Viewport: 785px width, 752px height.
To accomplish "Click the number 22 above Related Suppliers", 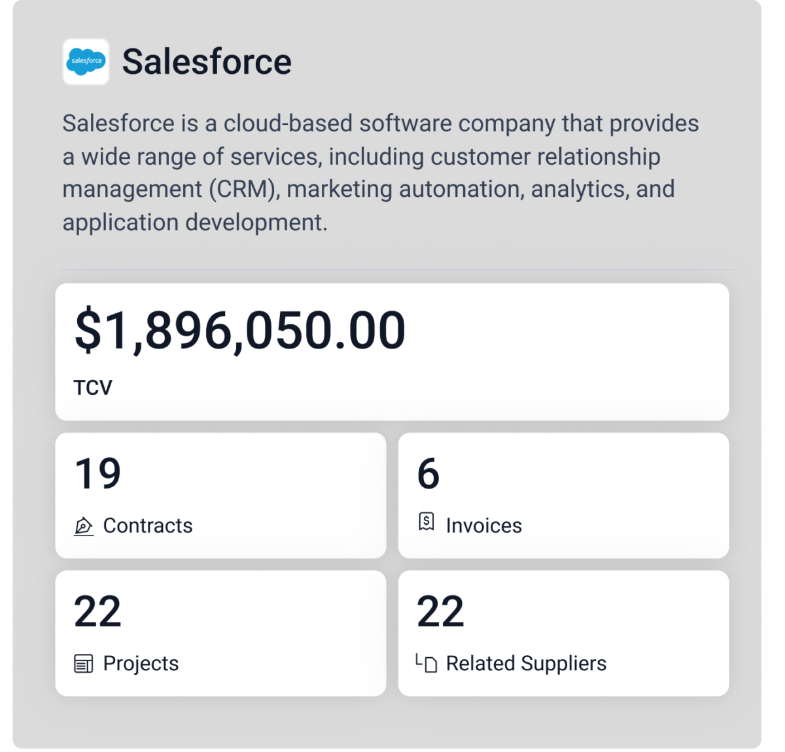I will pos(440,611).
